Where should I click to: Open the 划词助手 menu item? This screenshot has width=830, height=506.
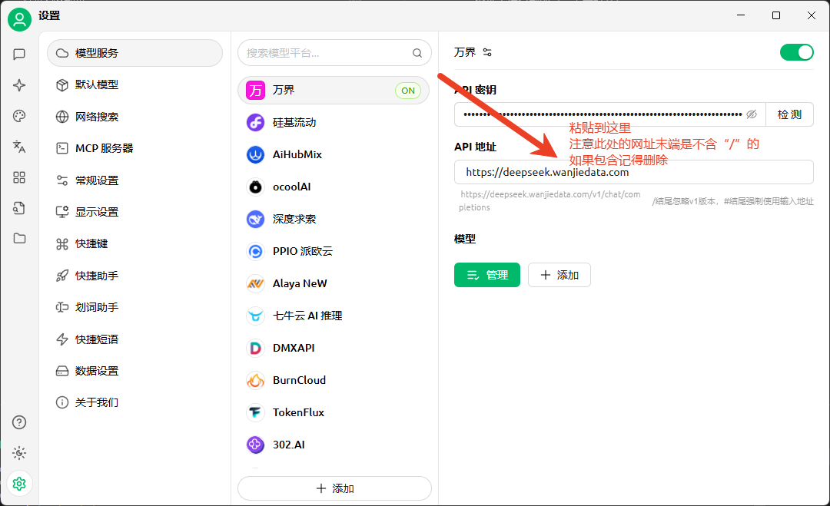point(135,307)
